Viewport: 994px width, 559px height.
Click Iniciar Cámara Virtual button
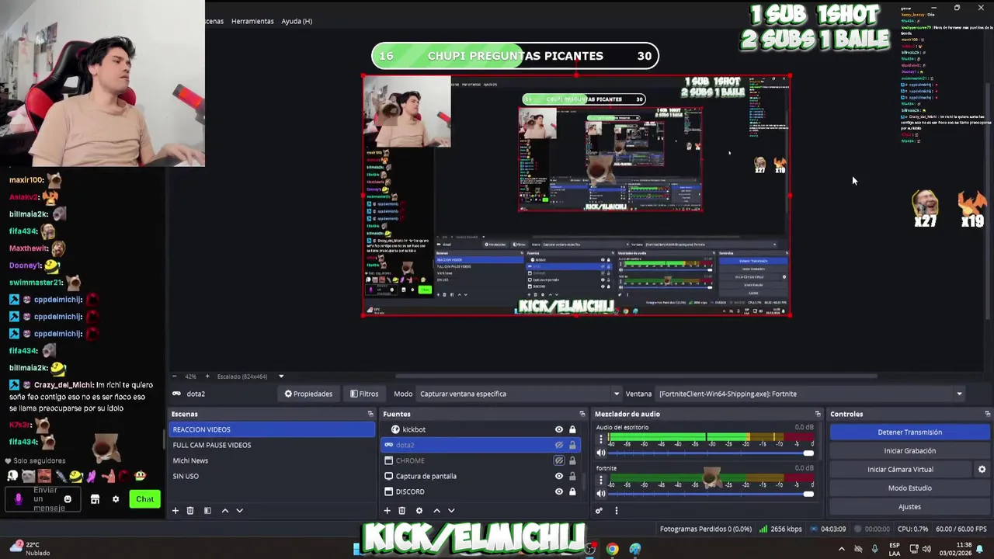900,470
